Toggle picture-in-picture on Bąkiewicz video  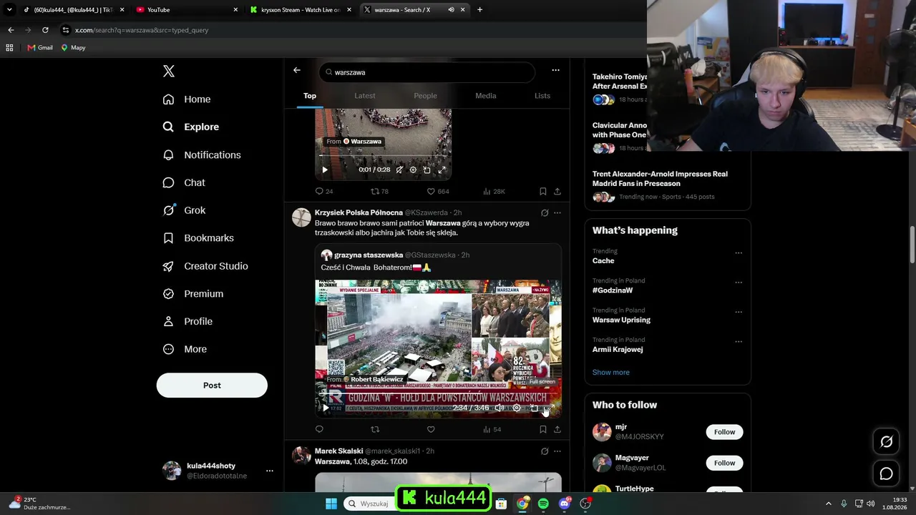pos(534,408)
